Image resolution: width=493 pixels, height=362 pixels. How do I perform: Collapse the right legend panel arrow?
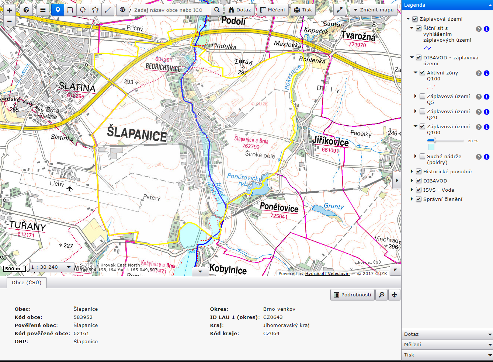397,181
